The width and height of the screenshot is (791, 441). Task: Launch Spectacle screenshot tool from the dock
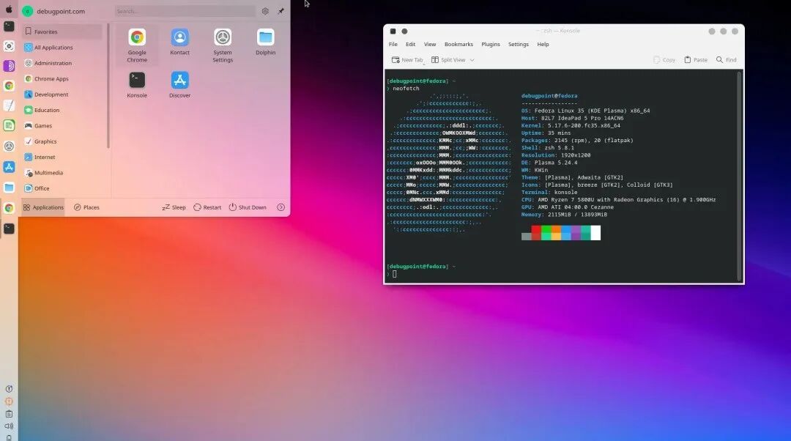click(9, 46)
